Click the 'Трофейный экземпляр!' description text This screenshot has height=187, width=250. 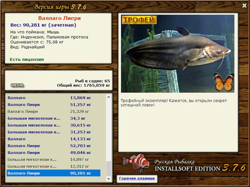pos(174,103)
